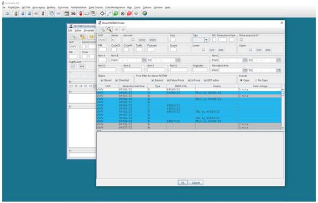
Task: Open the Data Maintenance menu
Action: pyautogui.click(x=115, y=8)
